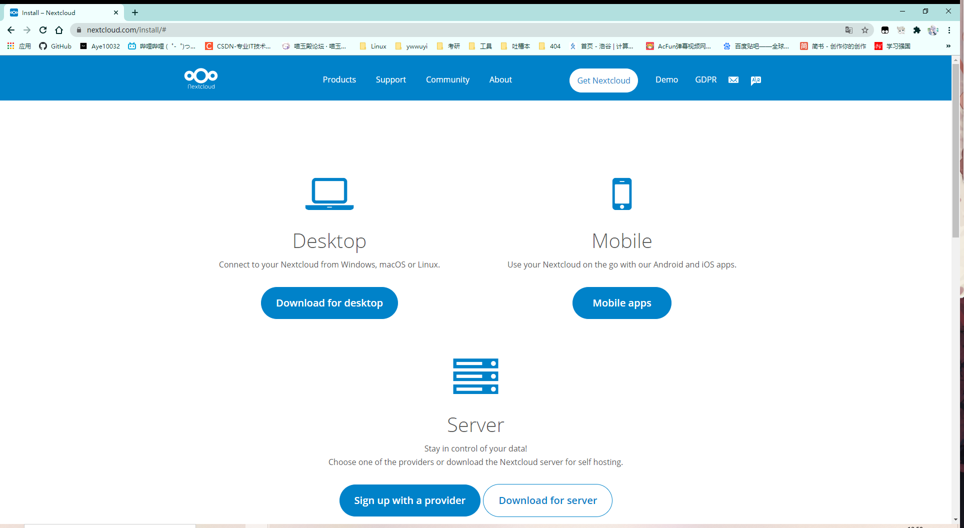Open a new browser tab
Viewport: 964px width, 528px height.
coord(135,12)
